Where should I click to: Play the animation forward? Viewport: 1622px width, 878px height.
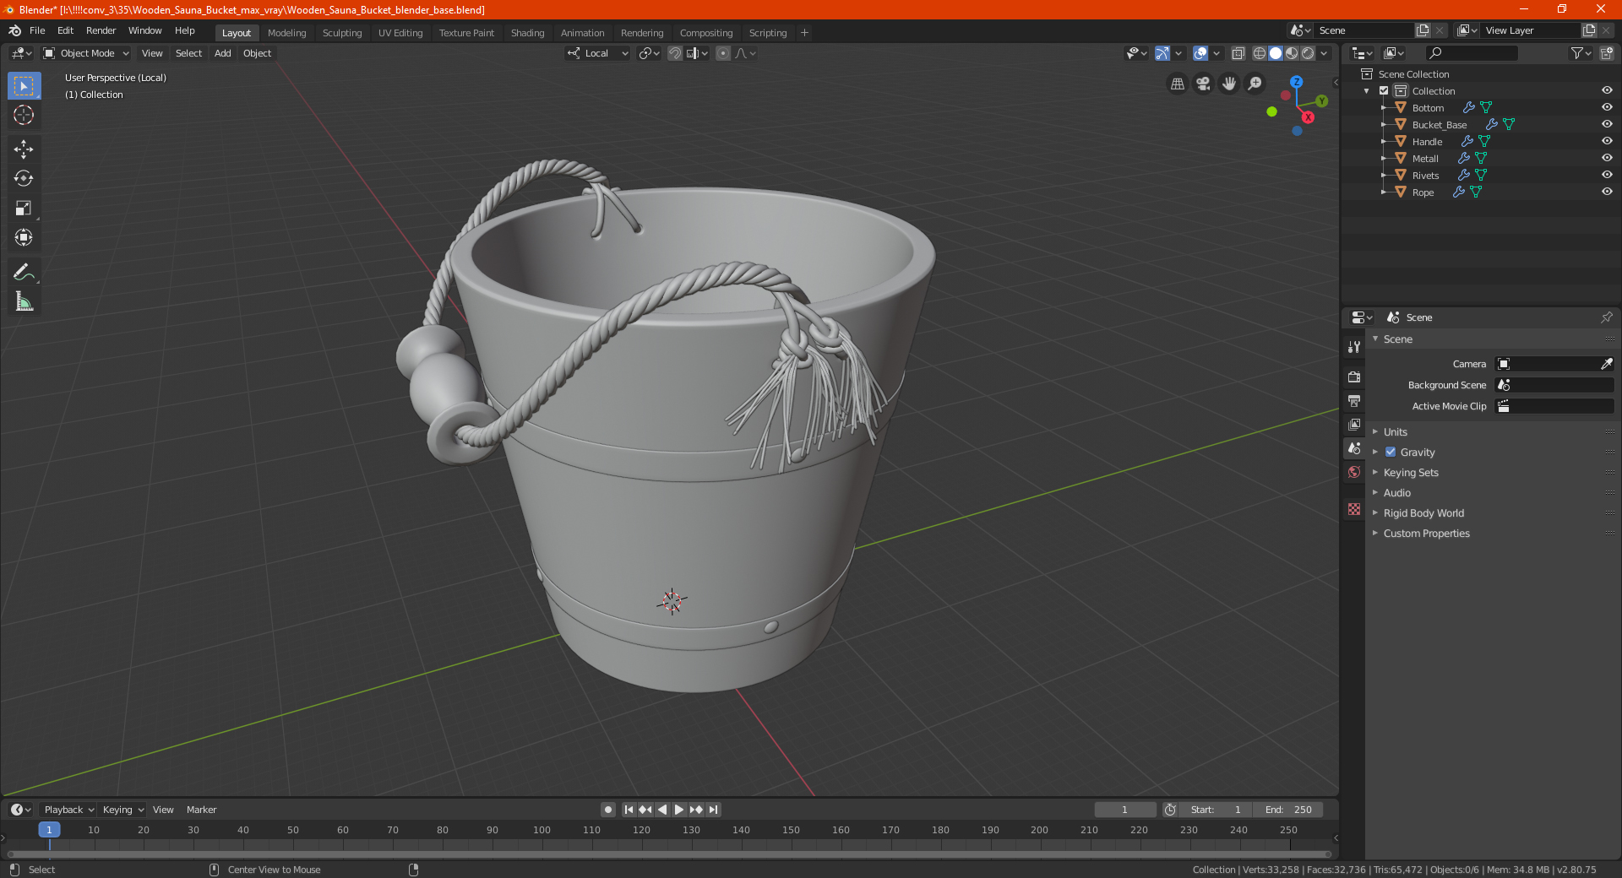pyautogui.click(x=679, y=810)
